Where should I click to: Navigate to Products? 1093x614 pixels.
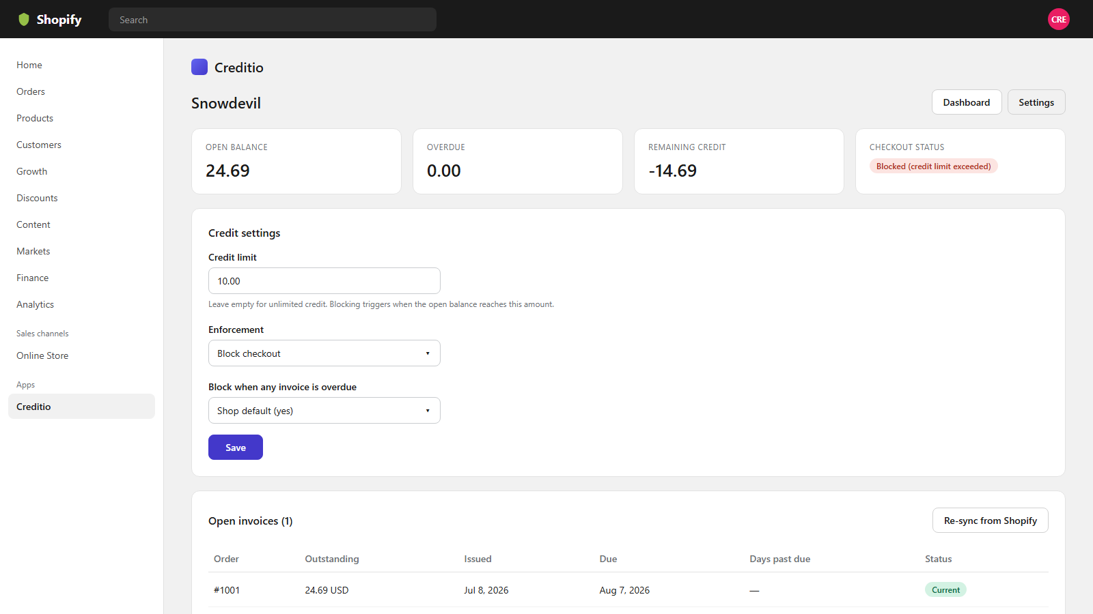35,118
